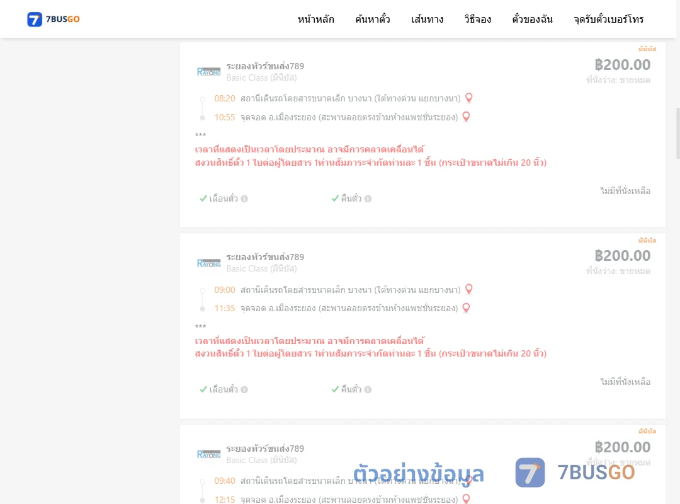Click operator name ระยองทัวร์ขนส่ง789 on the 08:20 trip
The width and height of the screenshot is (680, 504).
point(265,66)
